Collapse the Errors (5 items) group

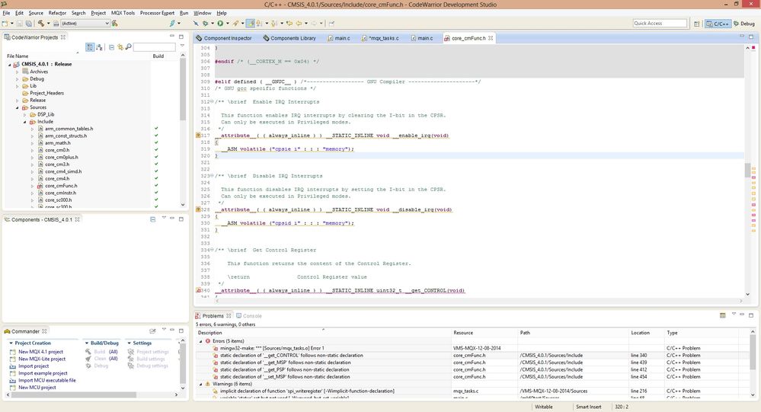point(200,341)
